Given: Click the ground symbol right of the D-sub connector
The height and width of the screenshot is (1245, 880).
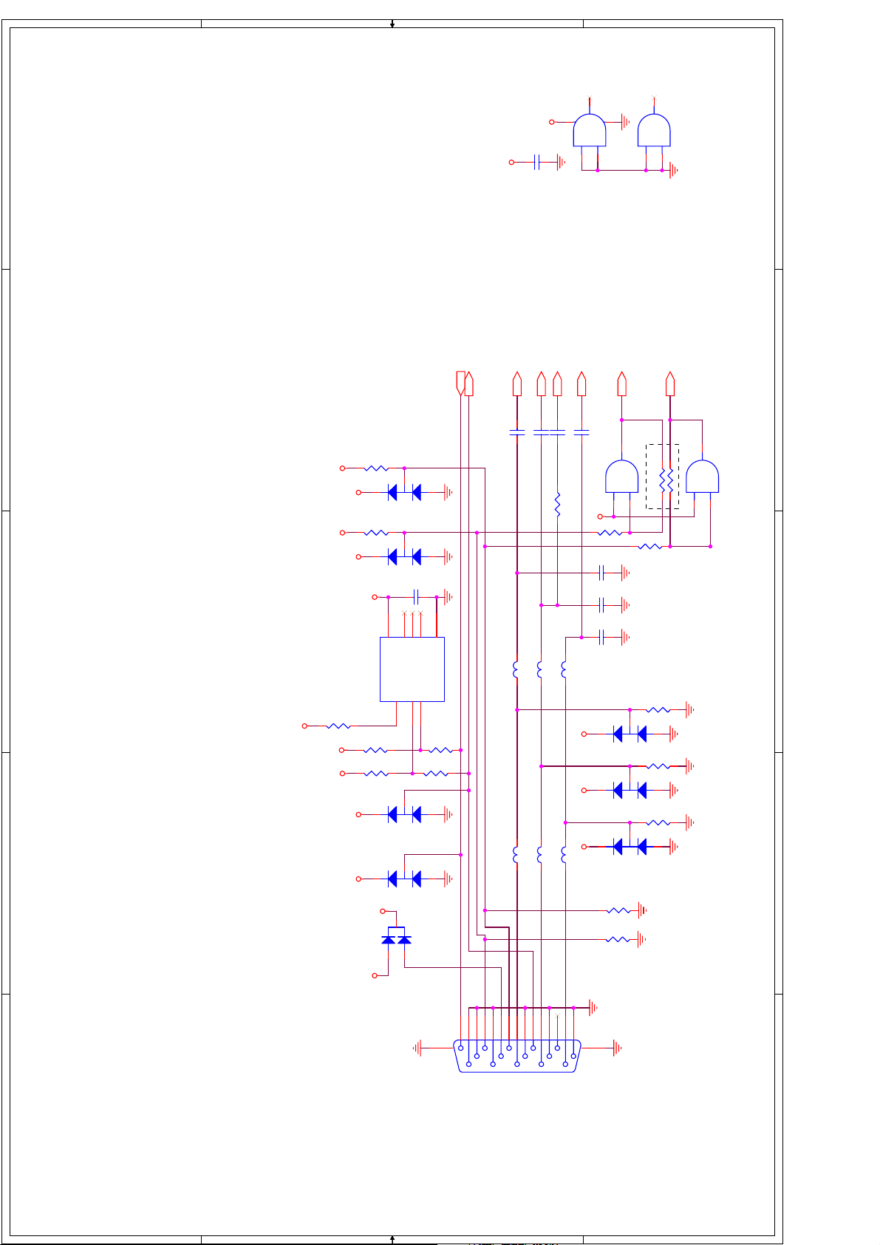Looking at the screenshot, I should (617, 1048).
